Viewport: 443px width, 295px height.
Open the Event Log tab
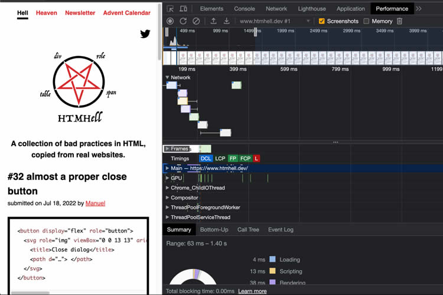click(281, 230)
